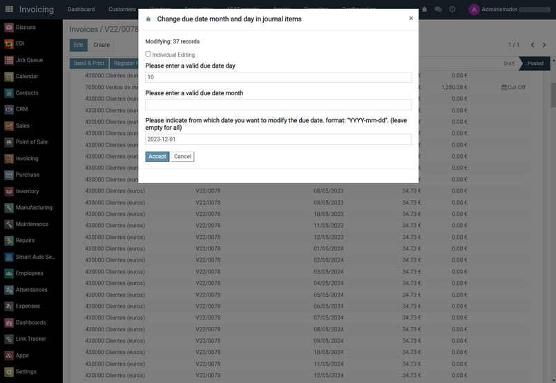This screenshot has width=556, height=383.
Task: Open conversations chat icon in top bar
Action: pos(439,10)
